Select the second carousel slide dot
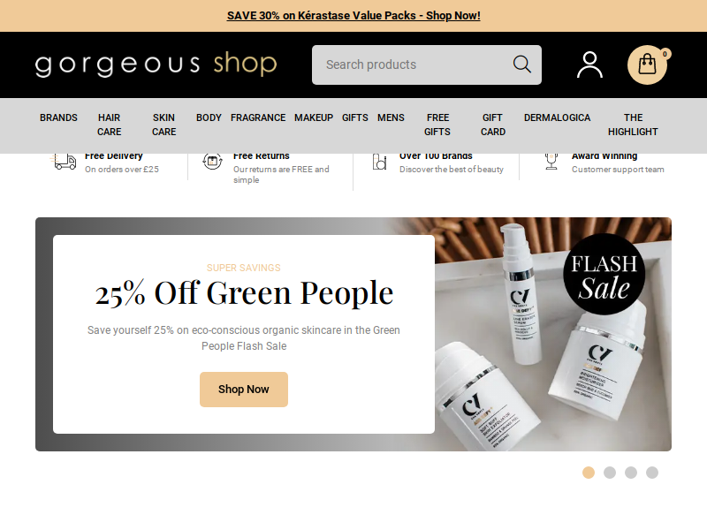This screenshot has width=707, height=530. [610, 473]
